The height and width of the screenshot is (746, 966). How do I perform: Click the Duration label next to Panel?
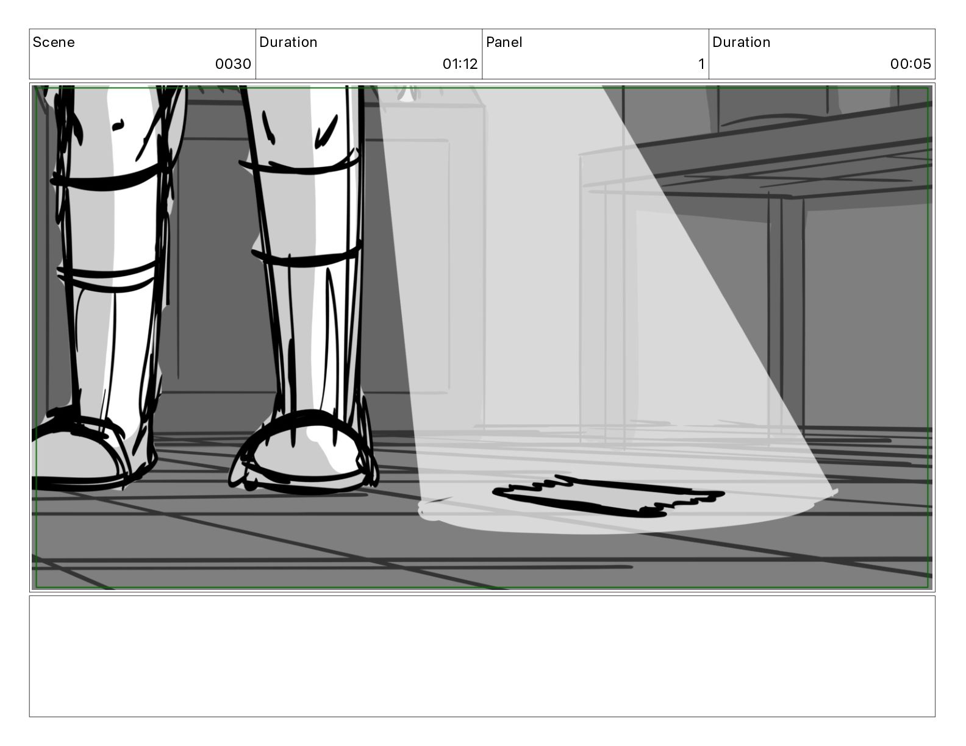[x=742, y=42]
